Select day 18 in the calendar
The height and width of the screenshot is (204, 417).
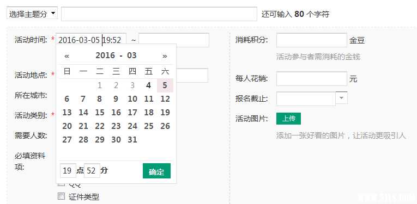pos(149,113)
